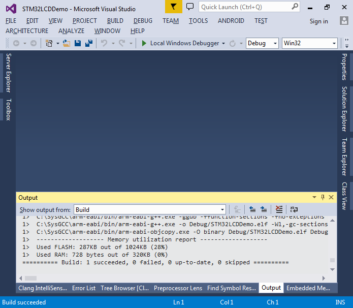Switch to the Tree Browser tab
Screen dimensions: 353x308
[125, 288]
